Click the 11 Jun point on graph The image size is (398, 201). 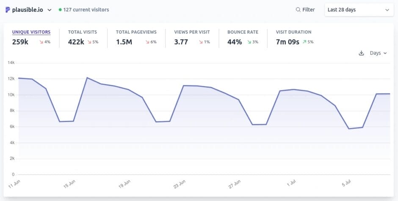click(x=18, y=78)
